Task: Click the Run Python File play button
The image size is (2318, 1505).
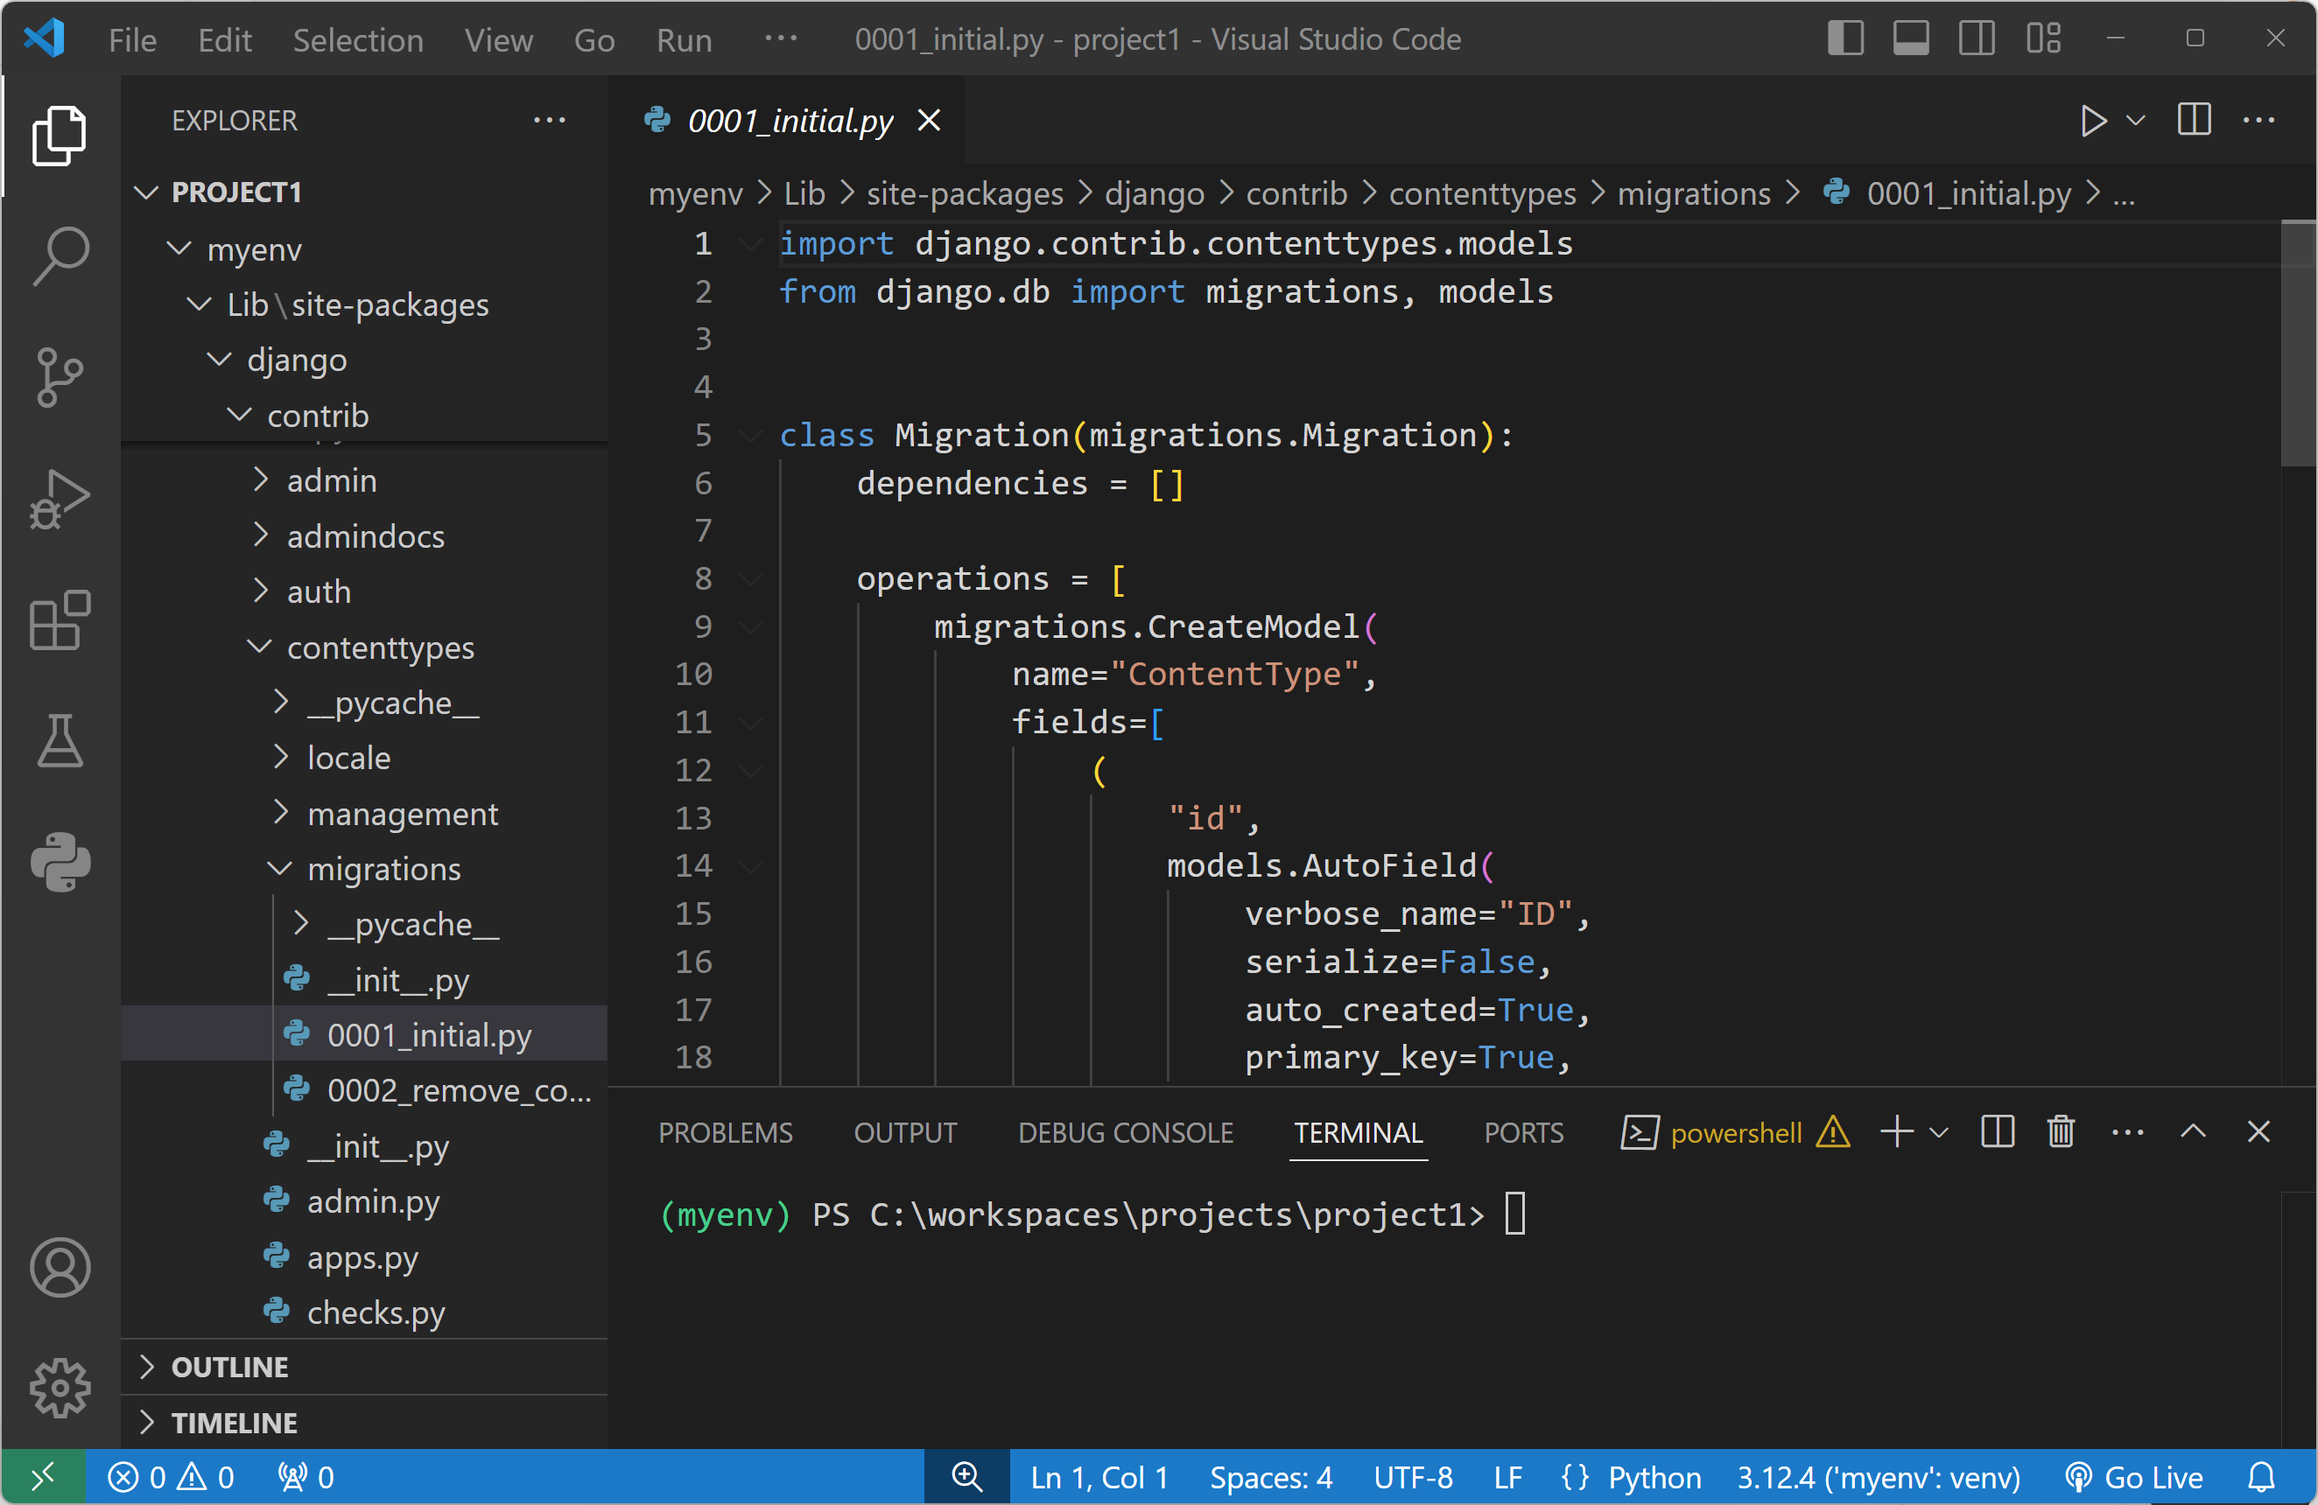Action: click(x=2092, y=121)
